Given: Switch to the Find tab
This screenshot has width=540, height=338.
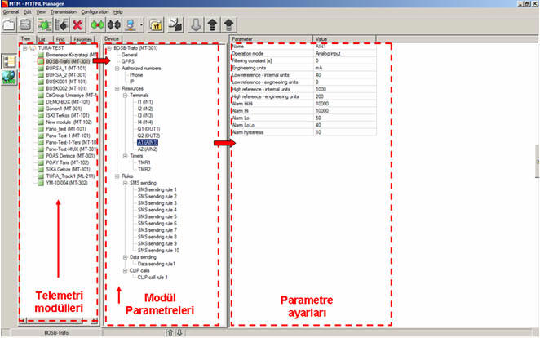Looking at the screenshot, I should point(59,38).
